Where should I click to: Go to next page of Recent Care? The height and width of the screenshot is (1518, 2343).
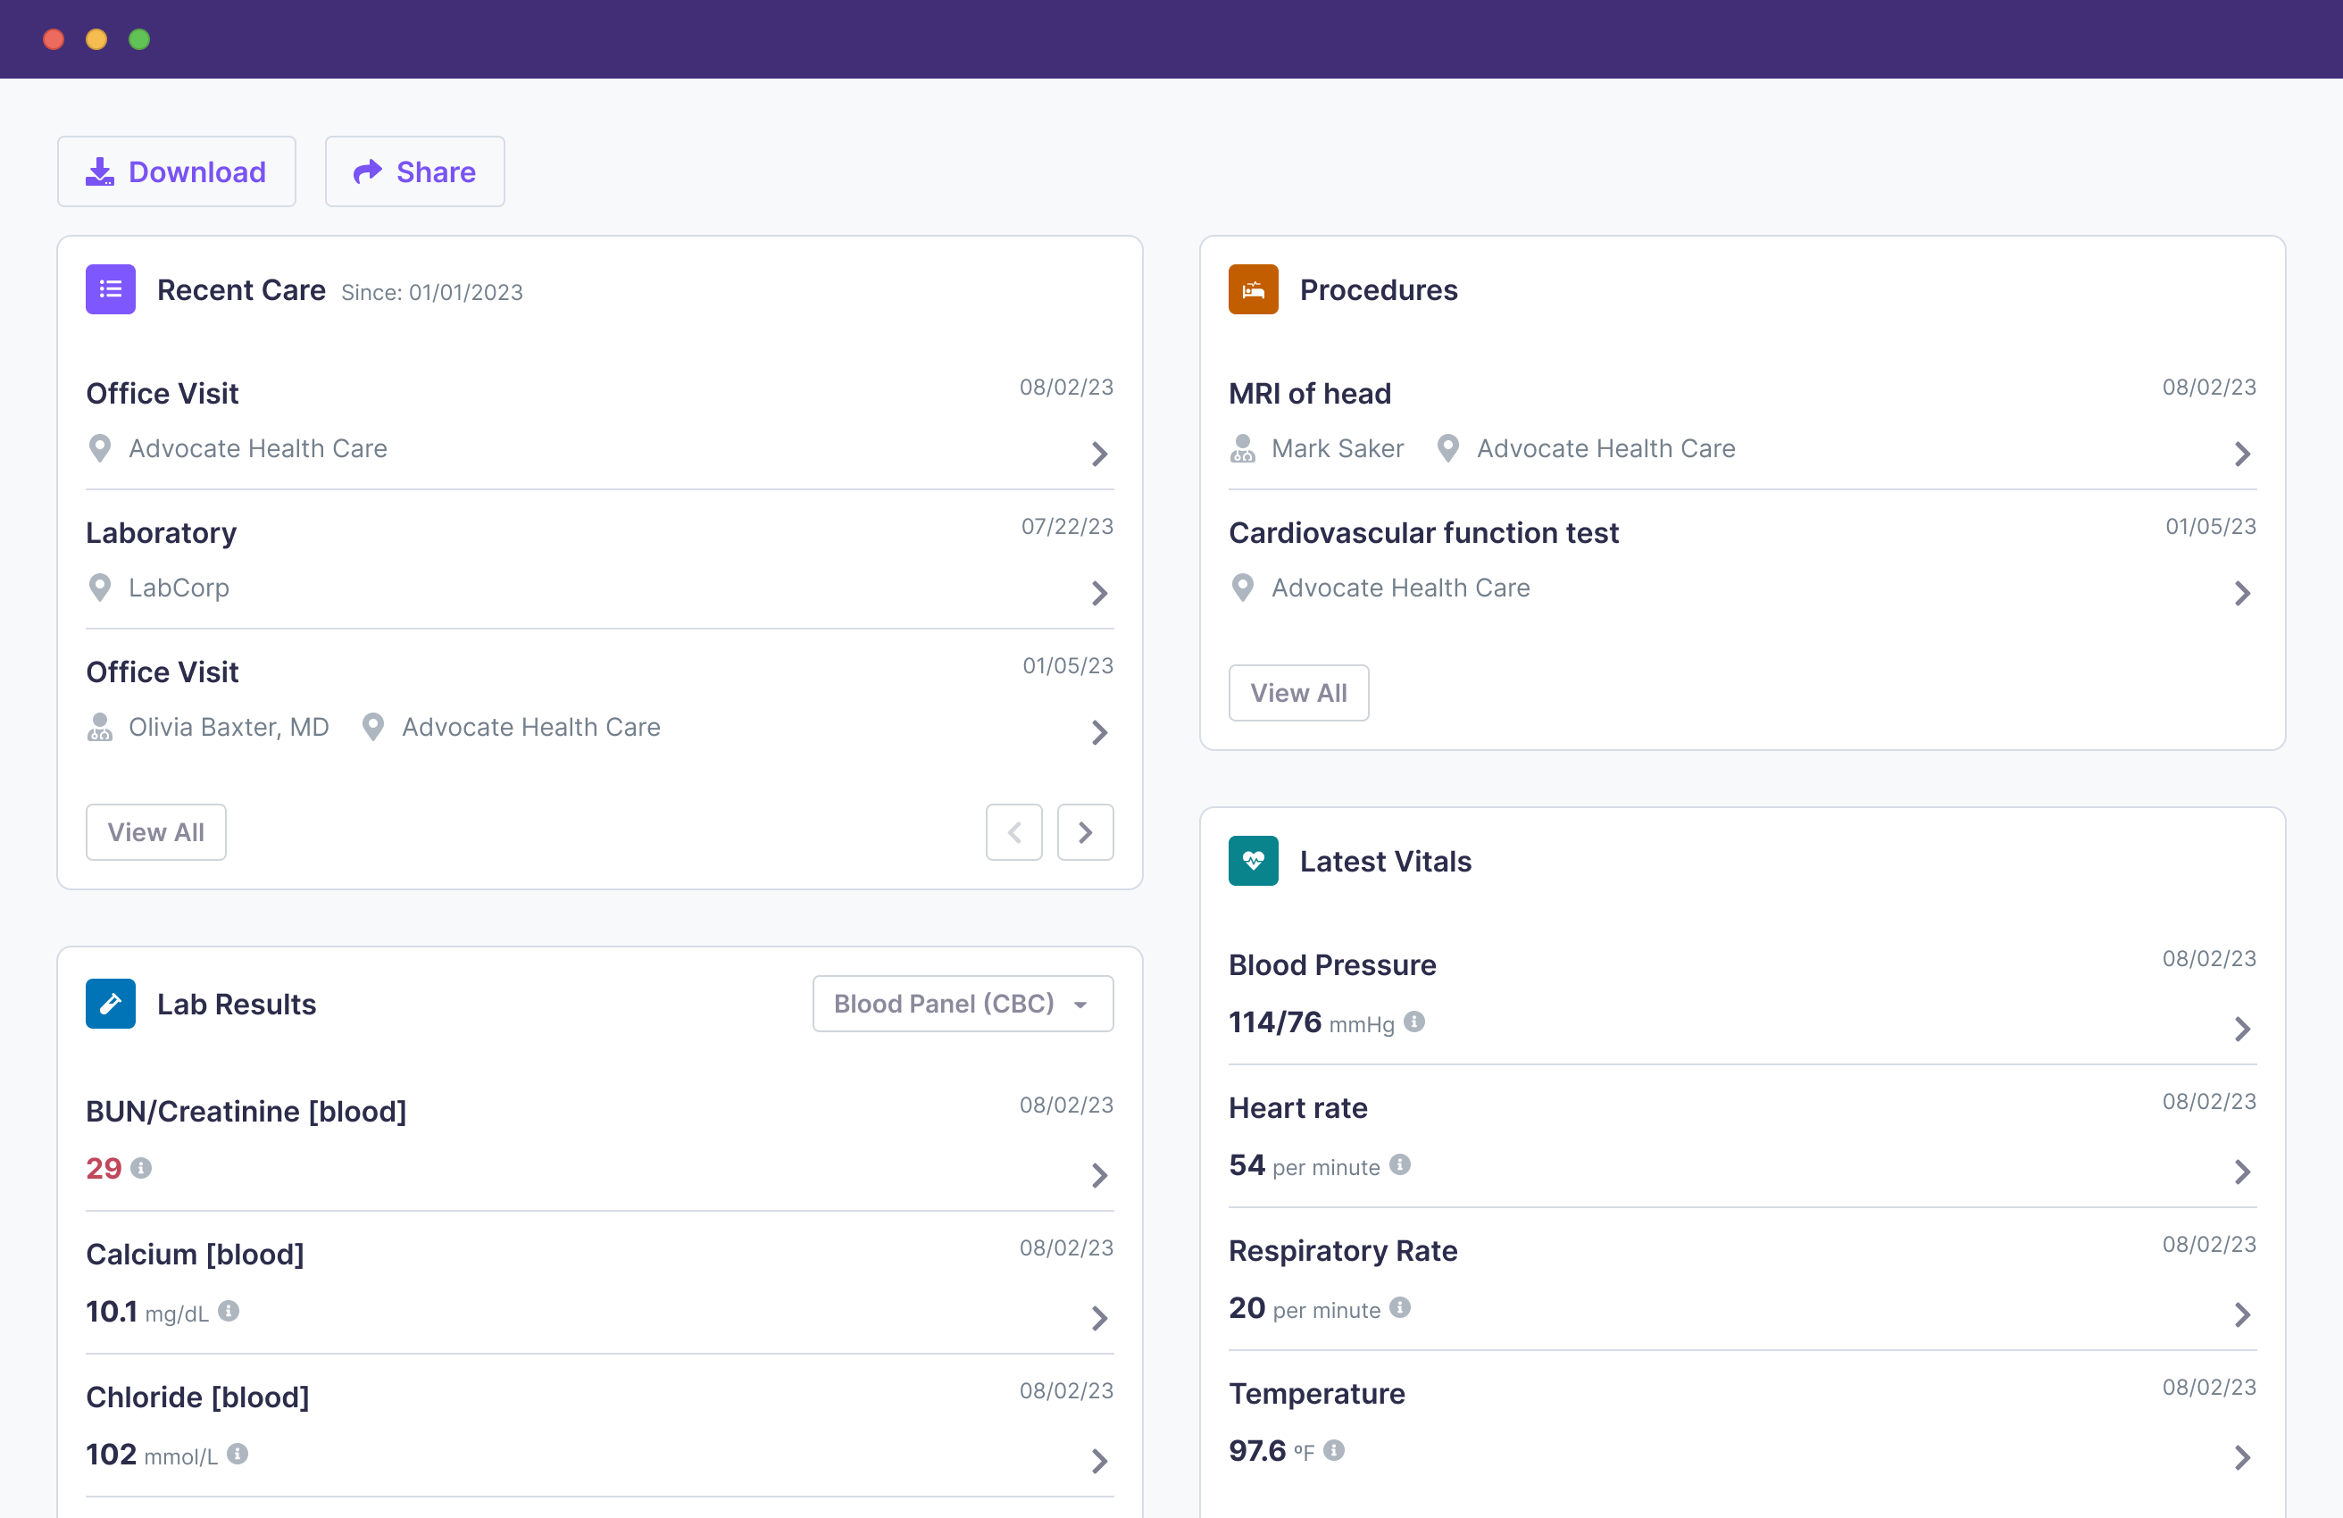tap(1085, 832)
